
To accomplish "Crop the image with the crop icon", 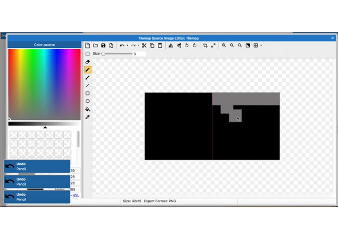I will [x=205, y=46].
